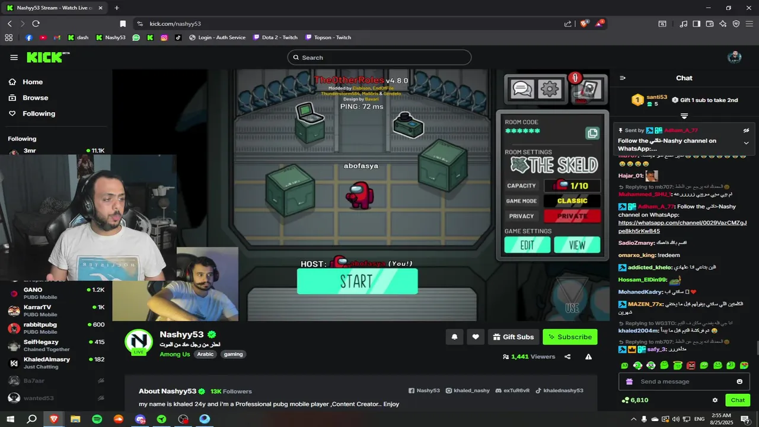
Task: Open Brave Wallet icon
Action: (710, 24)
